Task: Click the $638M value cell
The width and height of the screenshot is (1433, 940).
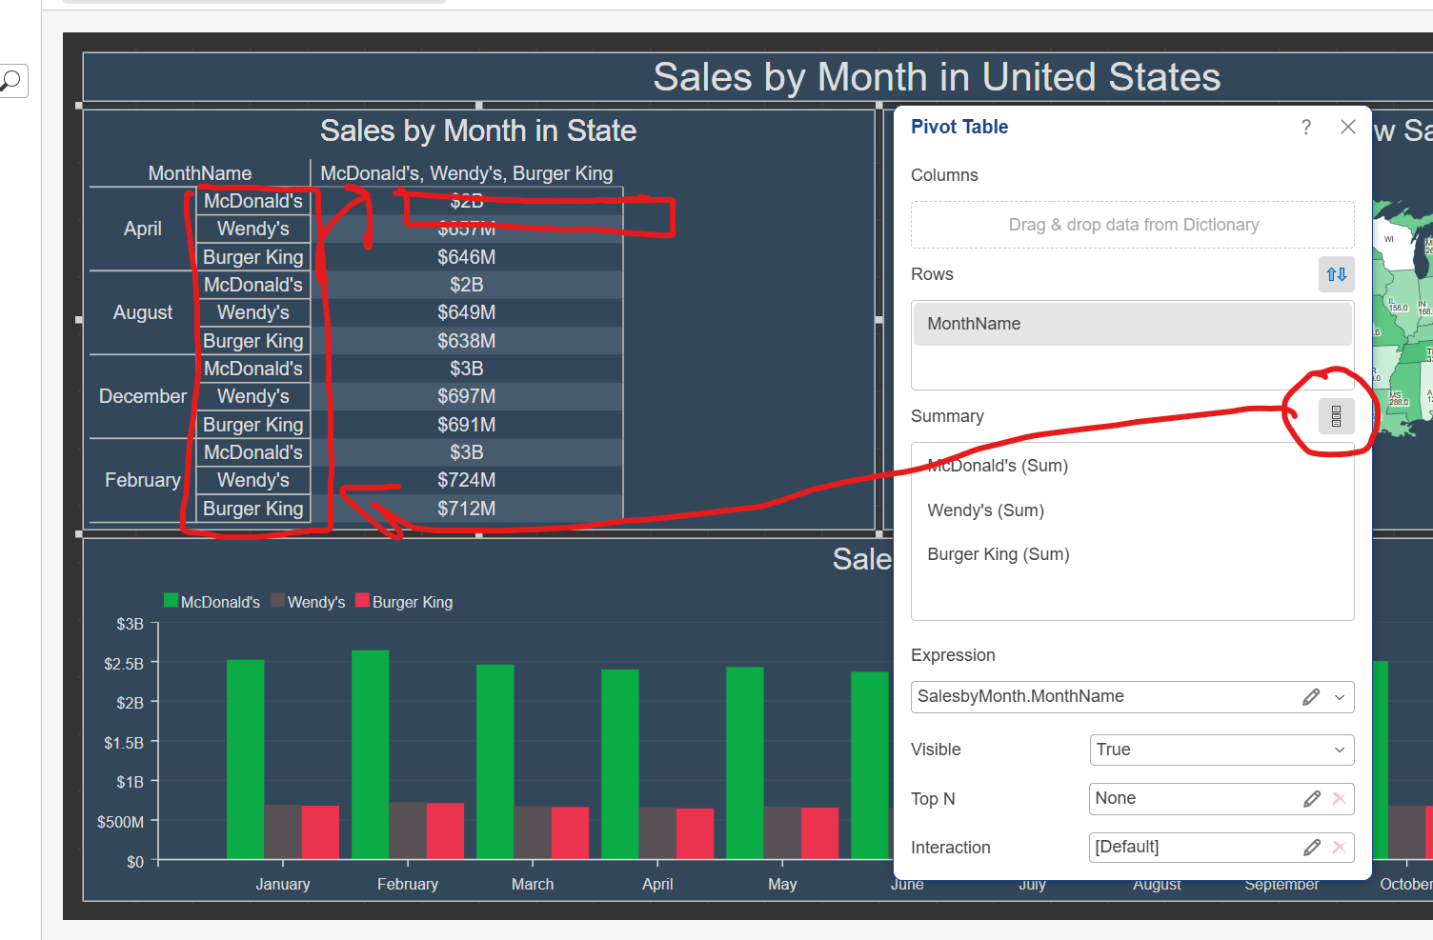Action: click(467, 341)
